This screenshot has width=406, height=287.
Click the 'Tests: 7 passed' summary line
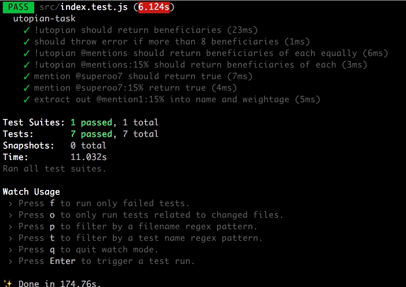tap(81, 134)
